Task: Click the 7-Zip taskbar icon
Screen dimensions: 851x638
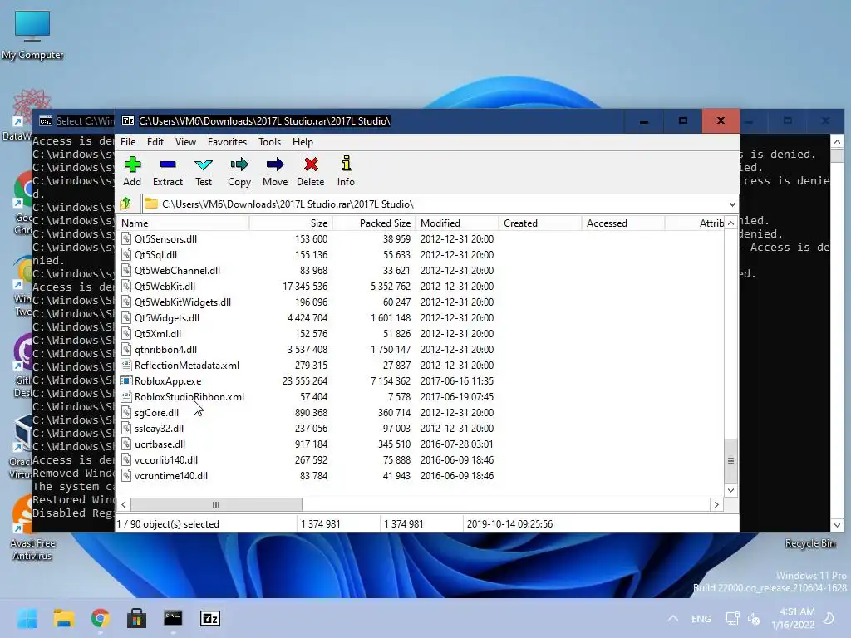Action: click(x=210, y=618)
